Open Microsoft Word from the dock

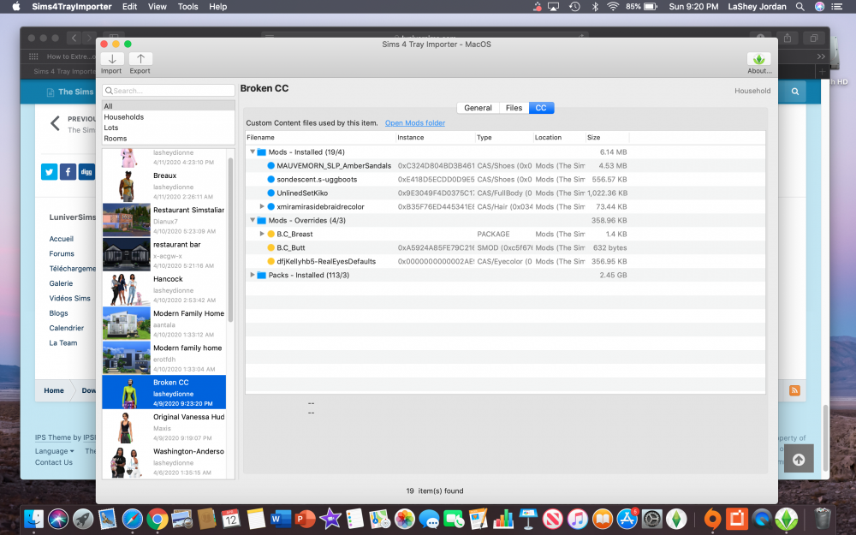[x=282, y=519]
